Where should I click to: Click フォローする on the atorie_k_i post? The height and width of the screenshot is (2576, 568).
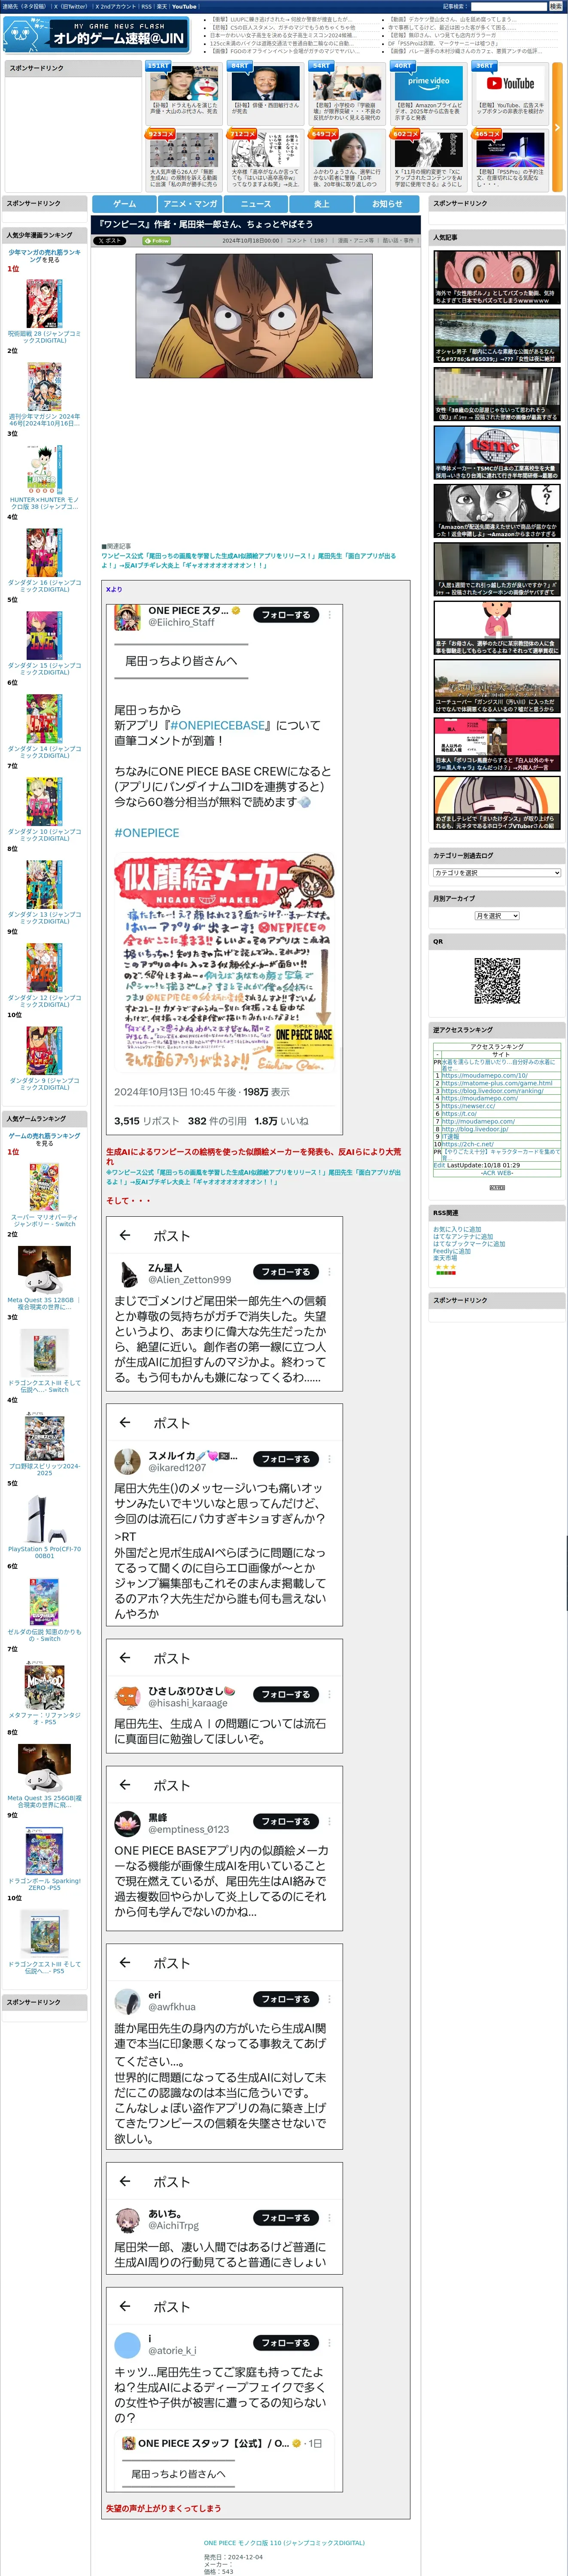286,2343
